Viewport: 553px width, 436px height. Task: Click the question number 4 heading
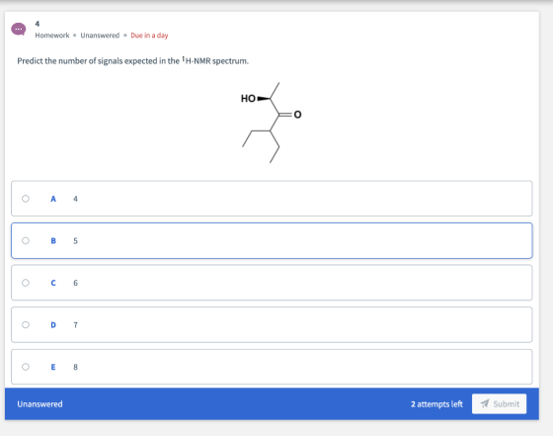pos(38,24)
